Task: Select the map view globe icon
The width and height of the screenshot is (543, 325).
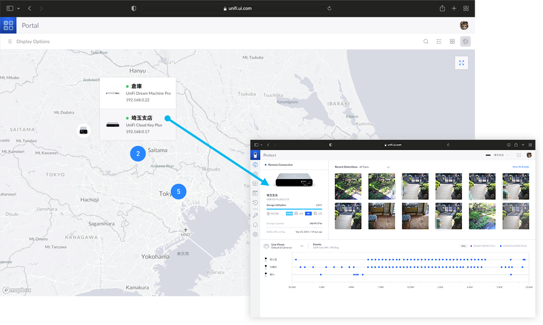Action: pyautogui.click(x=465, y=42)
